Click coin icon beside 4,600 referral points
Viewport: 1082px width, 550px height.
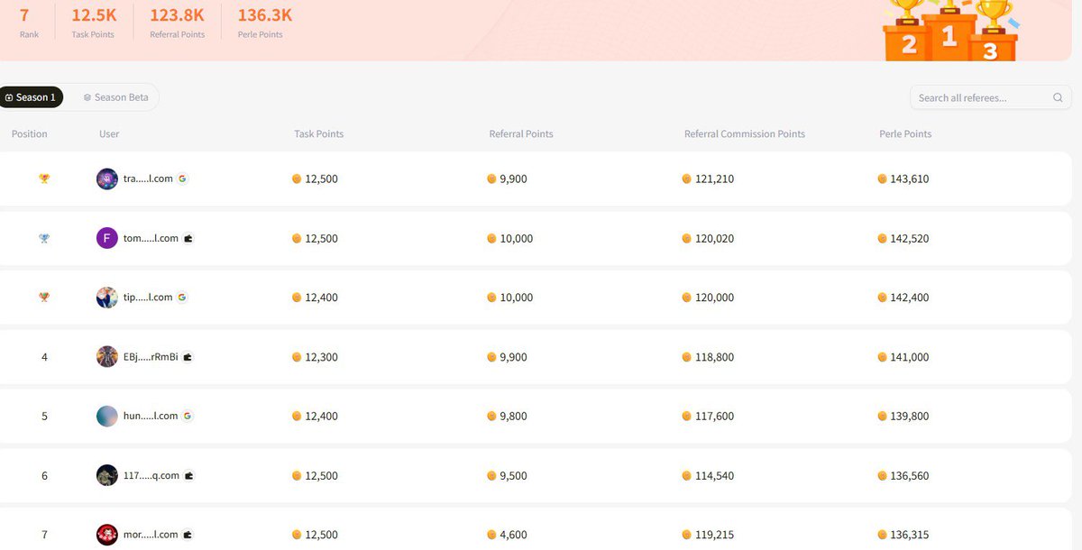492,535
